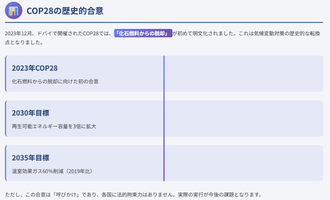Click the text 再生可能エネルギー容量を3倍に拡大
Screen dimensions: 330x200
coord(54,126)
